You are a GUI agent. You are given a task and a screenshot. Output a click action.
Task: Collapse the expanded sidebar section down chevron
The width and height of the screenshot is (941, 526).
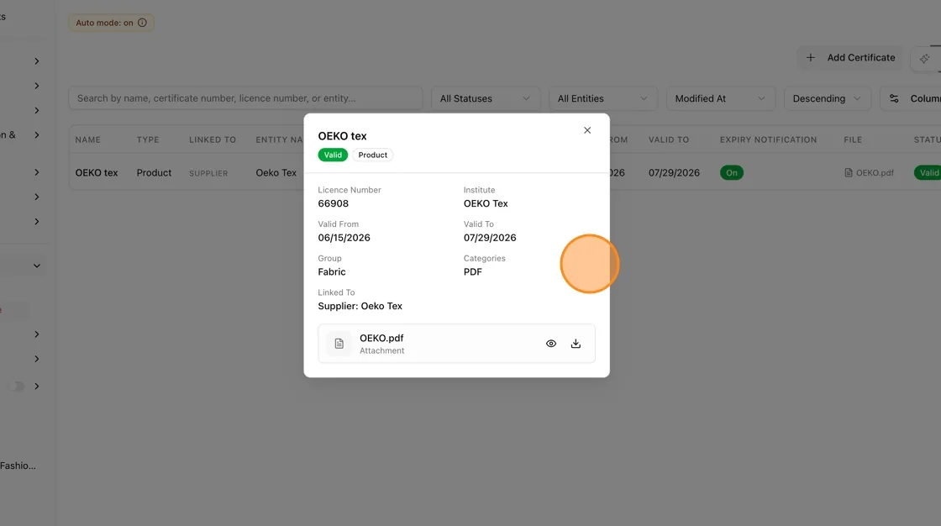(37, 266)
